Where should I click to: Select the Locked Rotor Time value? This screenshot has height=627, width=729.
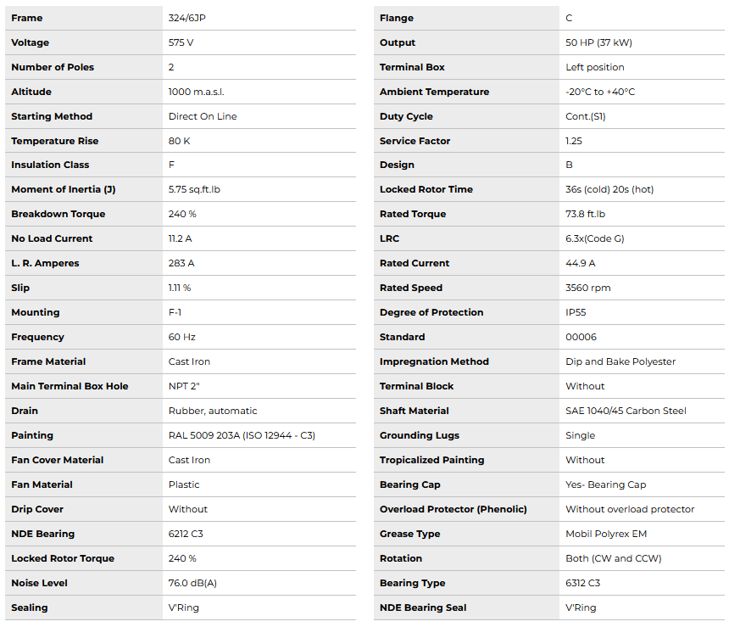pyautogui.click(x=609, y=189)
